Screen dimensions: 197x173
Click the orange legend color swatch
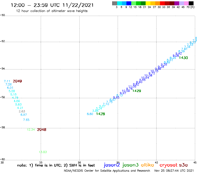[158, 3]
